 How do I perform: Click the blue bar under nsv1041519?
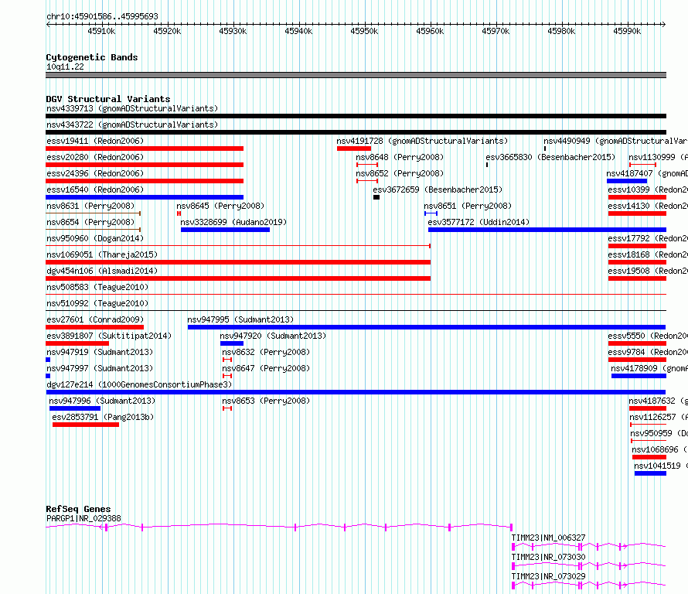[x=650, y=473]
